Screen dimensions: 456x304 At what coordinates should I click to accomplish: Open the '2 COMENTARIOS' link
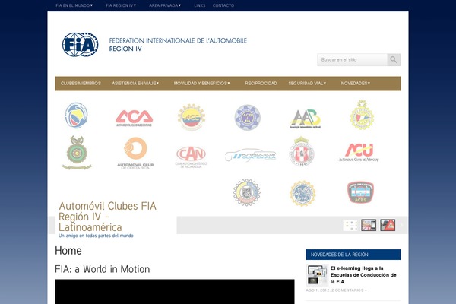tap(349, 290)
